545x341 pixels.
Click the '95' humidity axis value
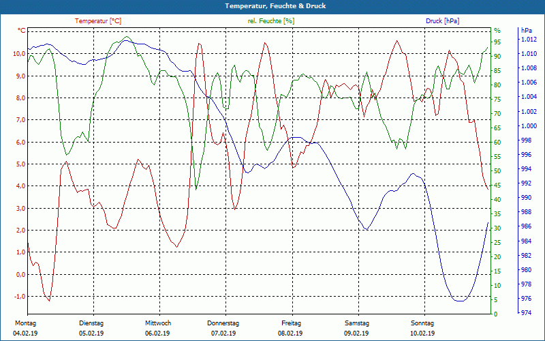click(497, 42)
